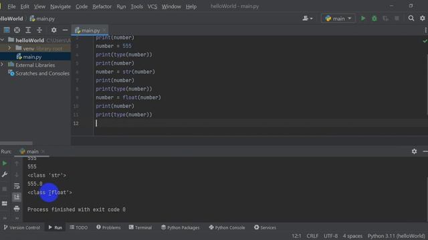The width and height of the screenshot is (428, 240).
Task: Collapse the helloWorld project folder
Action: [x=3, y=40]
